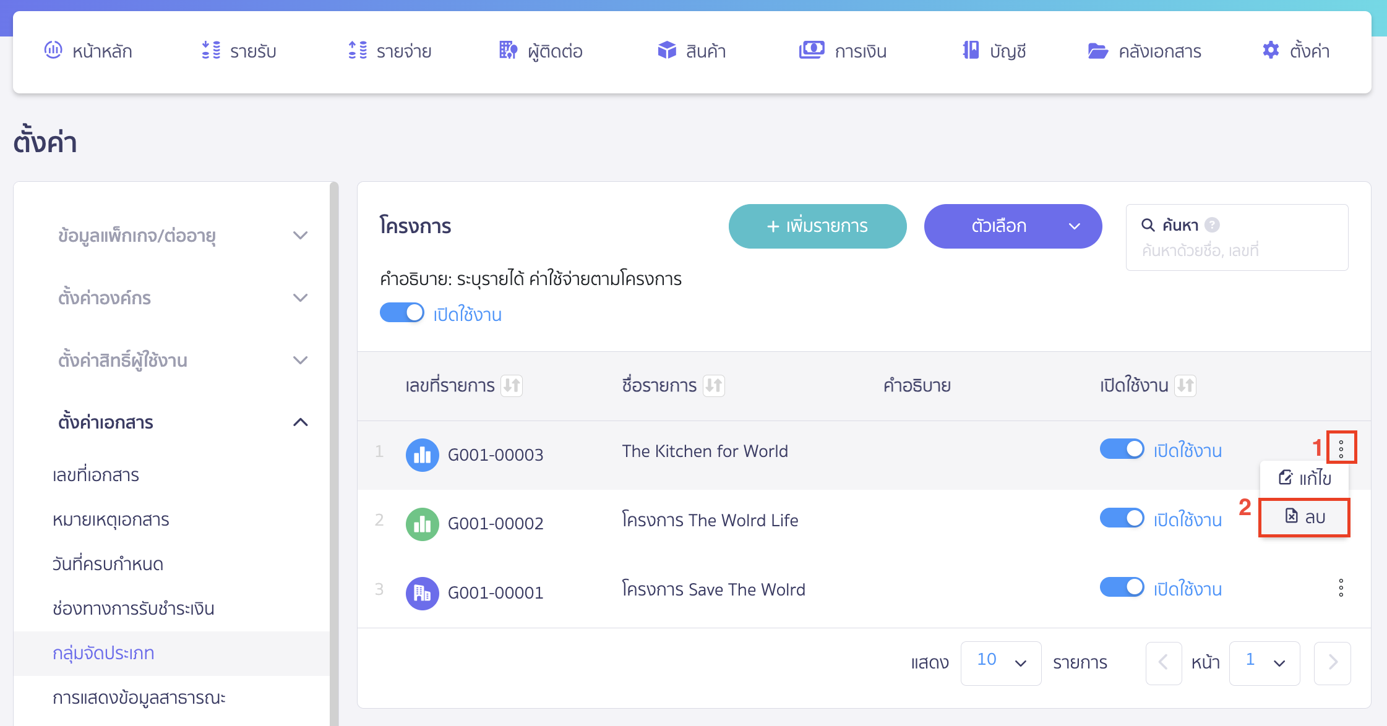Screen dimensions: 1387x726
Task: Open three-dot menu for The Kitchen for World
Action: click(1341, 448)
